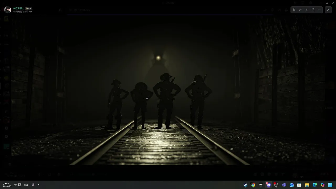Open the Medal app from the taskbar
The image size is (336, 189).
pos(261,185)
